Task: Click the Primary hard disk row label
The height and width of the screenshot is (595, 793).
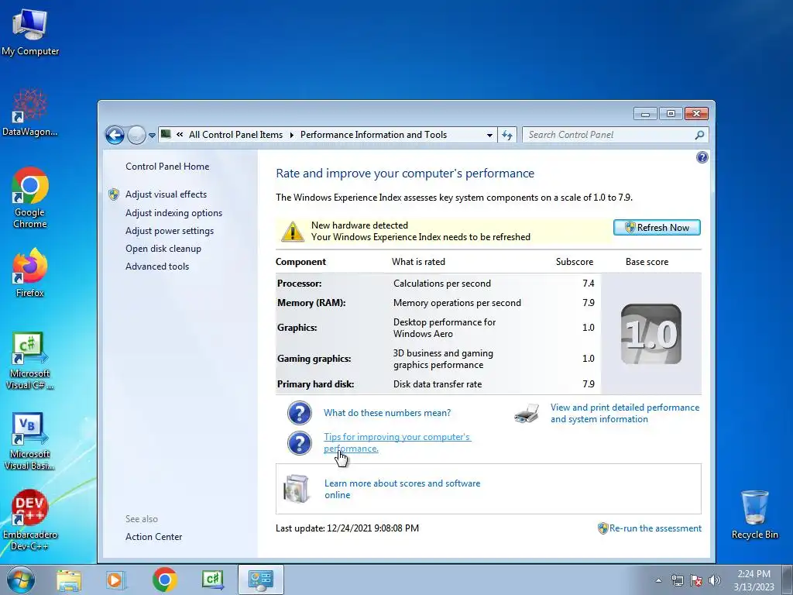Action: click(315, 384)
